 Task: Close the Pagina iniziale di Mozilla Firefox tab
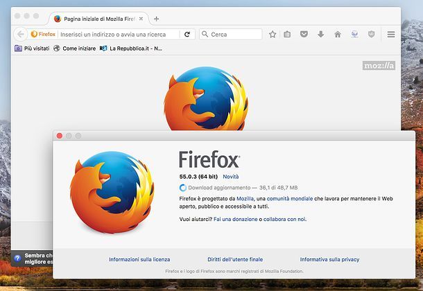point(141,19)
